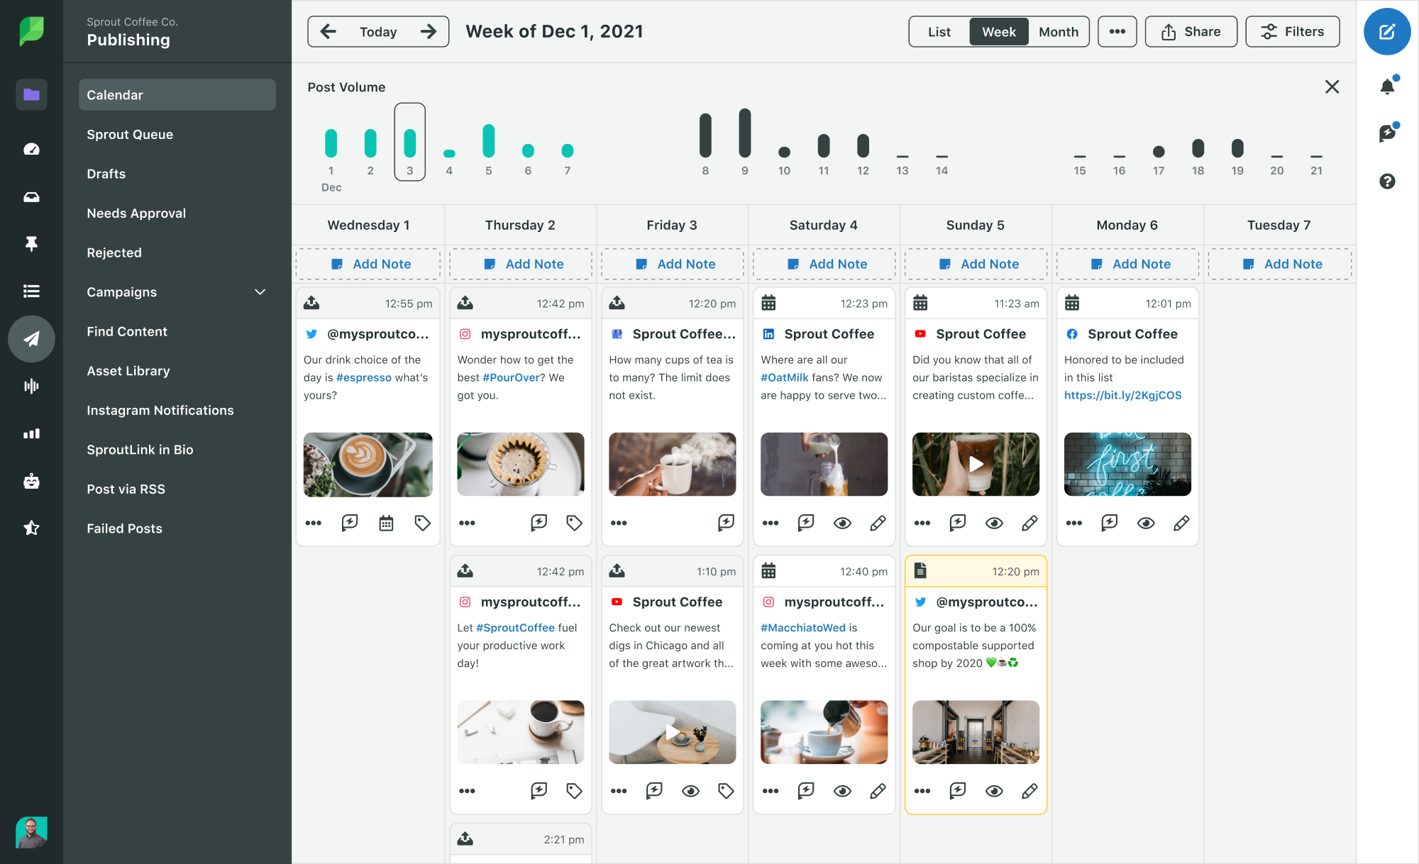1419x864 pixels.
Task: Click Share button in top navigation
Action: point(1191,31)
